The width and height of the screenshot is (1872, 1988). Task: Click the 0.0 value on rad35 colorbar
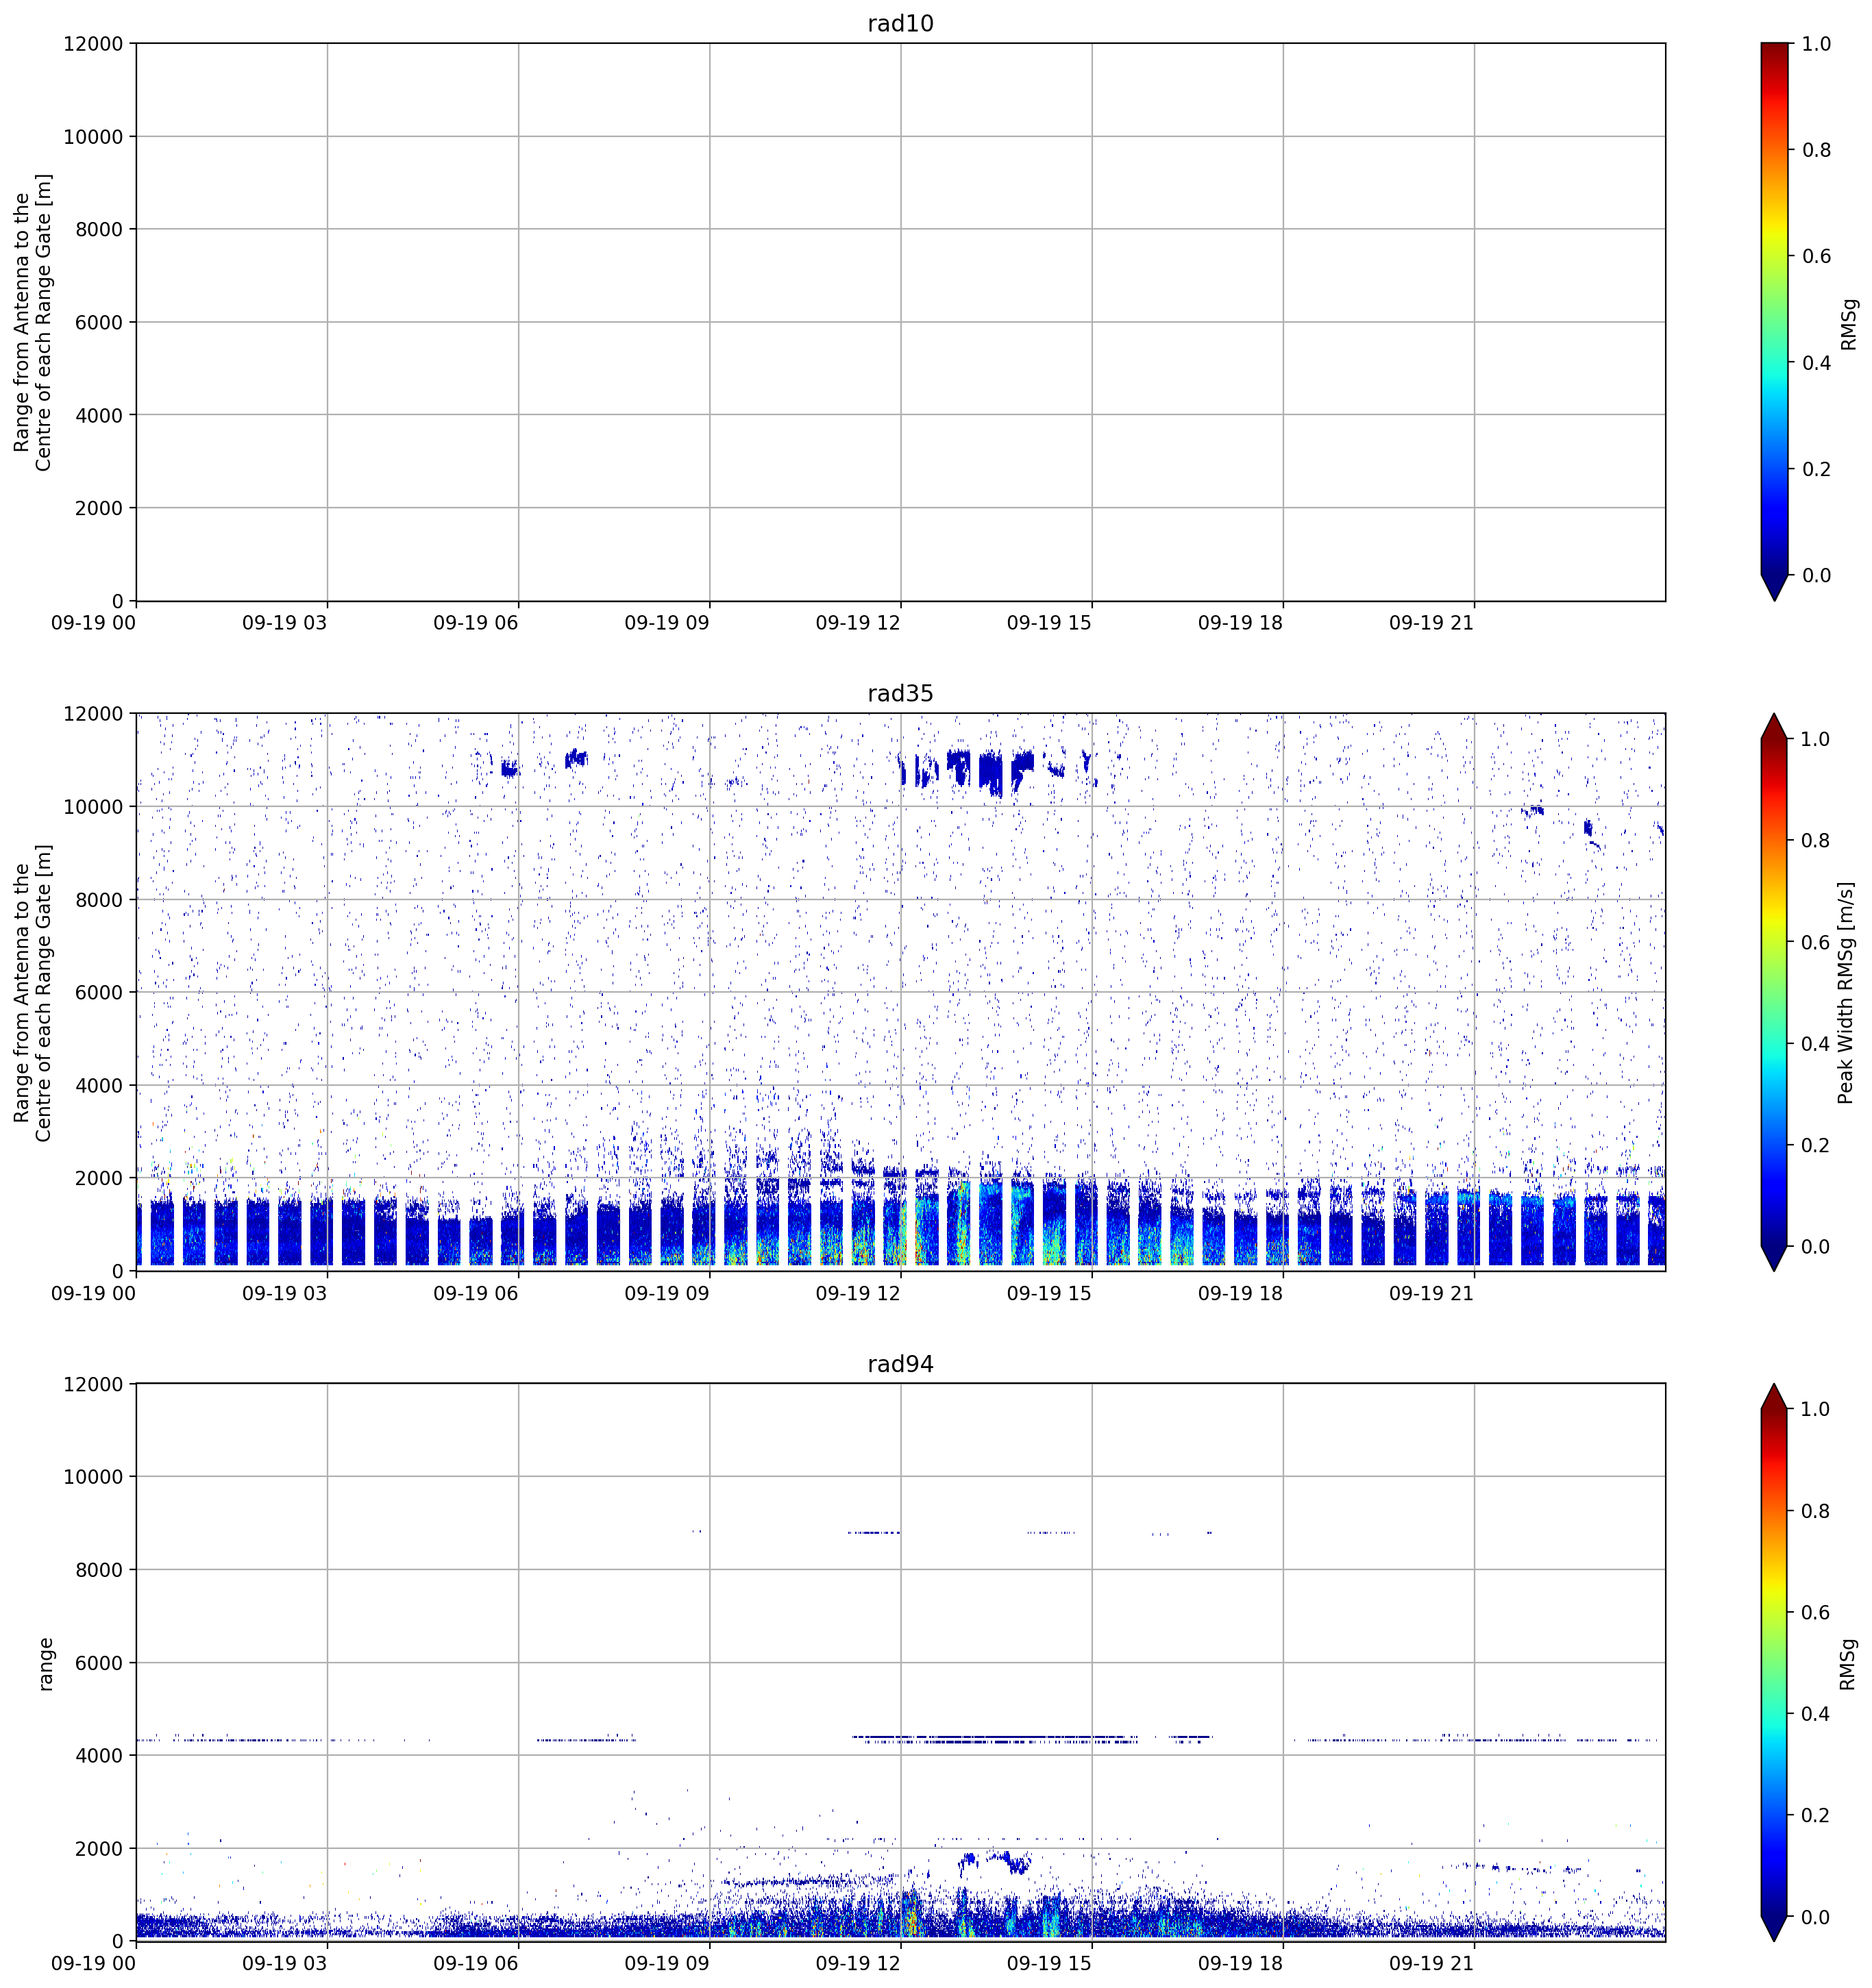pyautogui.click(x=1816, y=1246)
